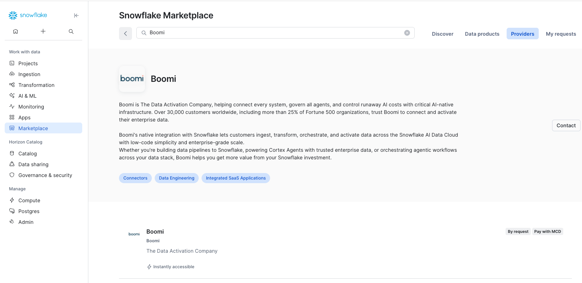The width and height of the screenshot is (582, 283).
Task: Click The Data Activation Company text
Action: tap(182, 251)
